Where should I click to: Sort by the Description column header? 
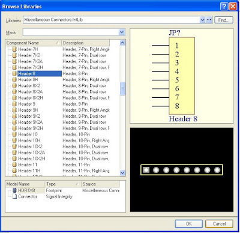(85, 43)
